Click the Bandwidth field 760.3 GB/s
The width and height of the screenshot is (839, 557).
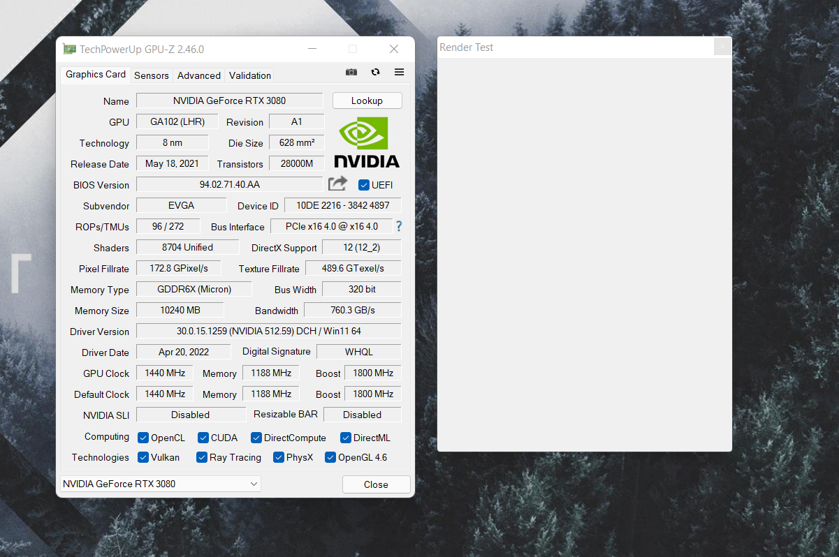click(353, 310)
